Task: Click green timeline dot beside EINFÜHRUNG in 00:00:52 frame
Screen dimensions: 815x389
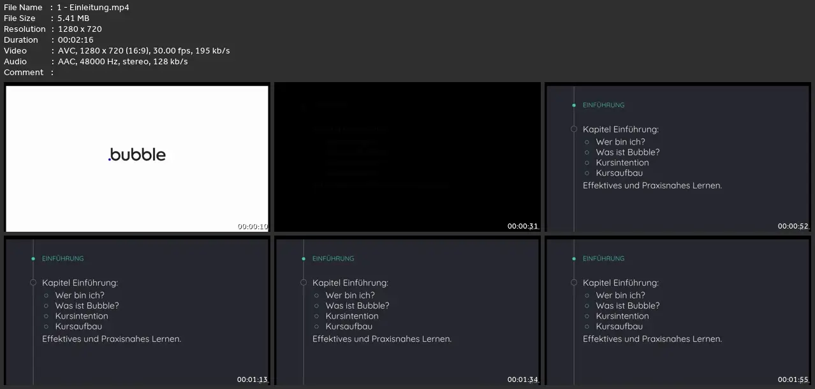Action: coord(574,105)
